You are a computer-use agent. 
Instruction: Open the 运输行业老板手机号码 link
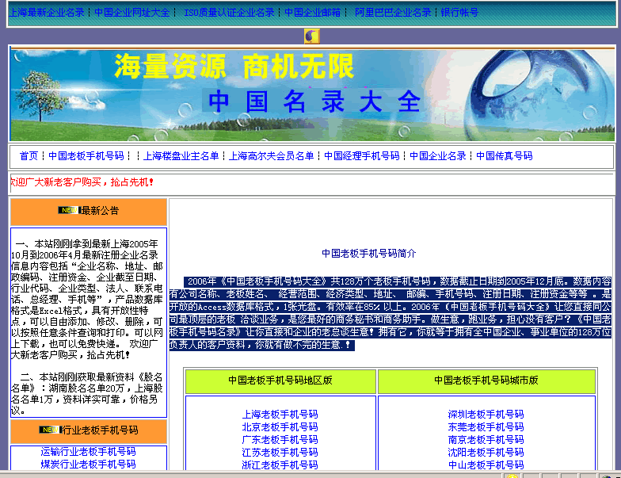[x=89, y=452]
